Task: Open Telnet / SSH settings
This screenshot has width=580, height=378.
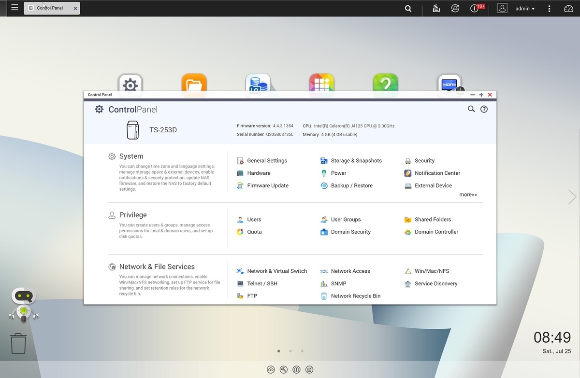Action: coord(257,284)
